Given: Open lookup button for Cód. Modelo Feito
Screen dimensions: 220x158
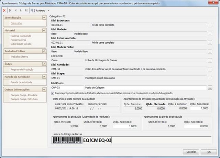Looking at the screenshot, I should pos(210,52).
